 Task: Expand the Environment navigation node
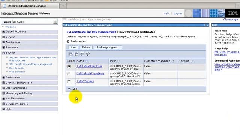coord(4,78)
